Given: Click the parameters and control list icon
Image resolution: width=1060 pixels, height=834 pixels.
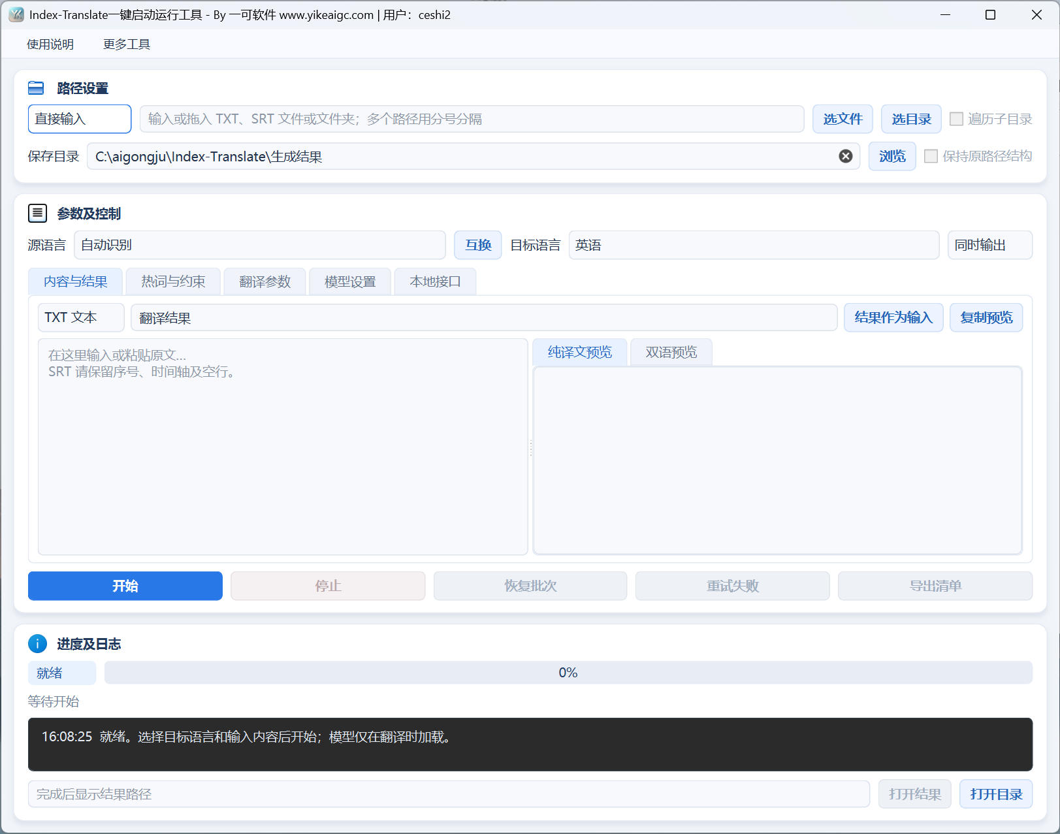Looking at the screenshot, I should point(37,213).
